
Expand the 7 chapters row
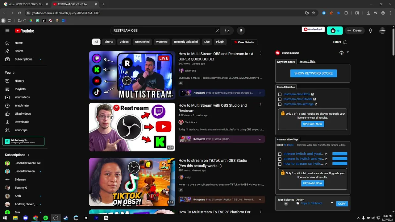222,93
